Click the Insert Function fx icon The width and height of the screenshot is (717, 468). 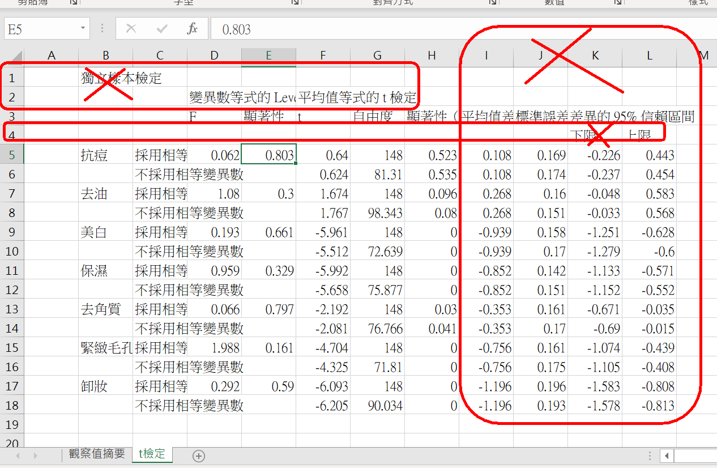click(x=192, y=29)
